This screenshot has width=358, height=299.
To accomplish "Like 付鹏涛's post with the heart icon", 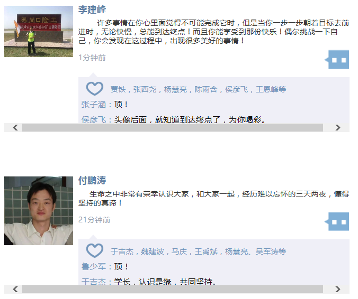I will pyautogui.click(x=94, y=250).
